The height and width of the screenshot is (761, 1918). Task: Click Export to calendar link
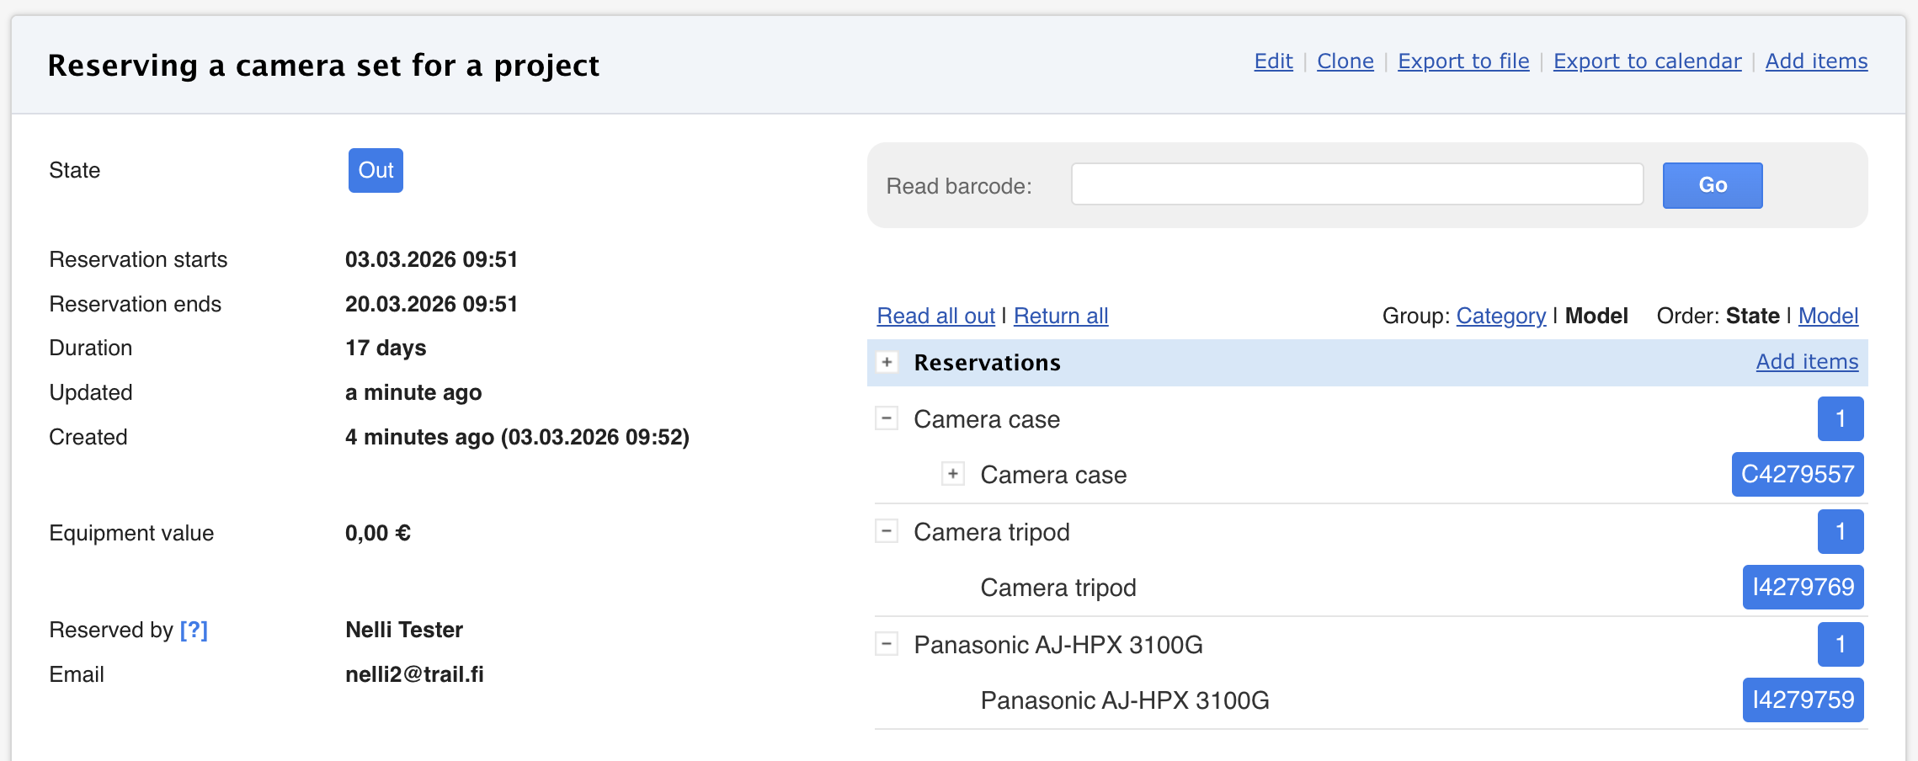click(x=1647, y=61)
